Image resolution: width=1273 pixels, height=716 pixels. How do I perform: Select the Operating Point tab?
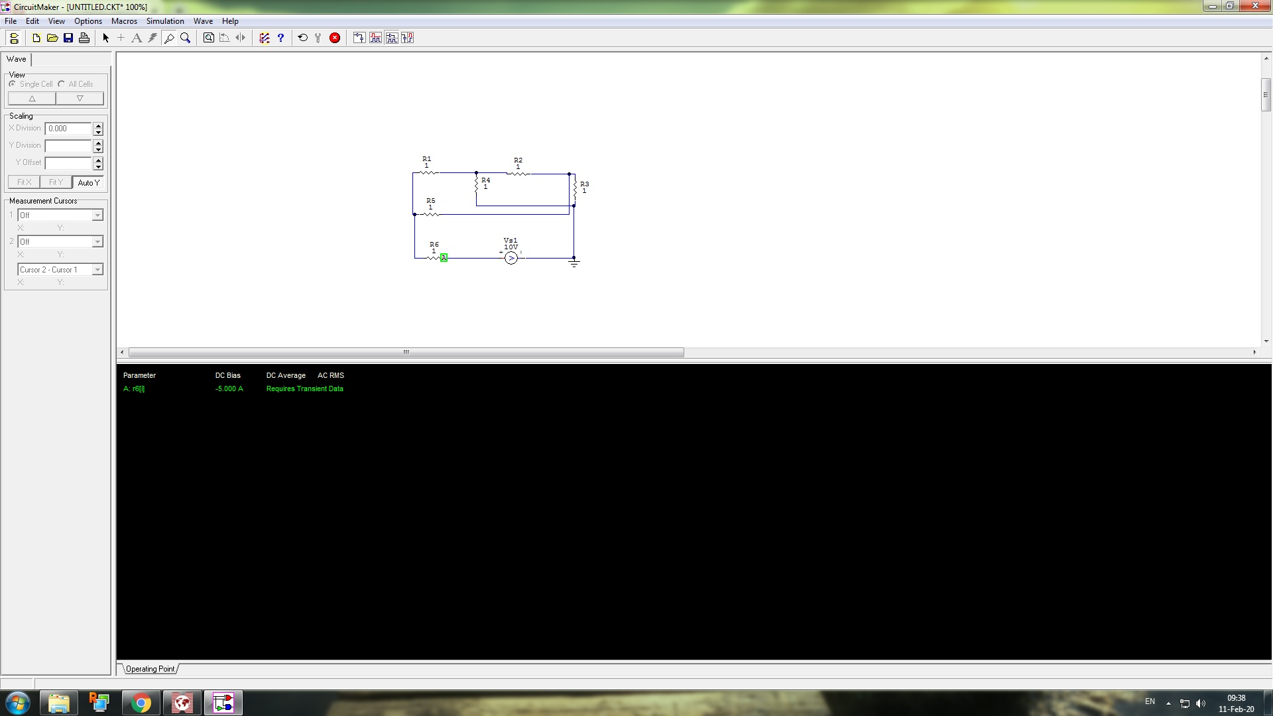(151, 669)
